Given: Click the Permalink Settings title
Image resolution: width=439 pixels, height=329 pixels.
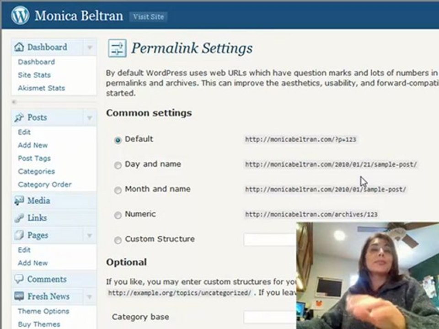Looking at the screenshot, I should point(192,48).
